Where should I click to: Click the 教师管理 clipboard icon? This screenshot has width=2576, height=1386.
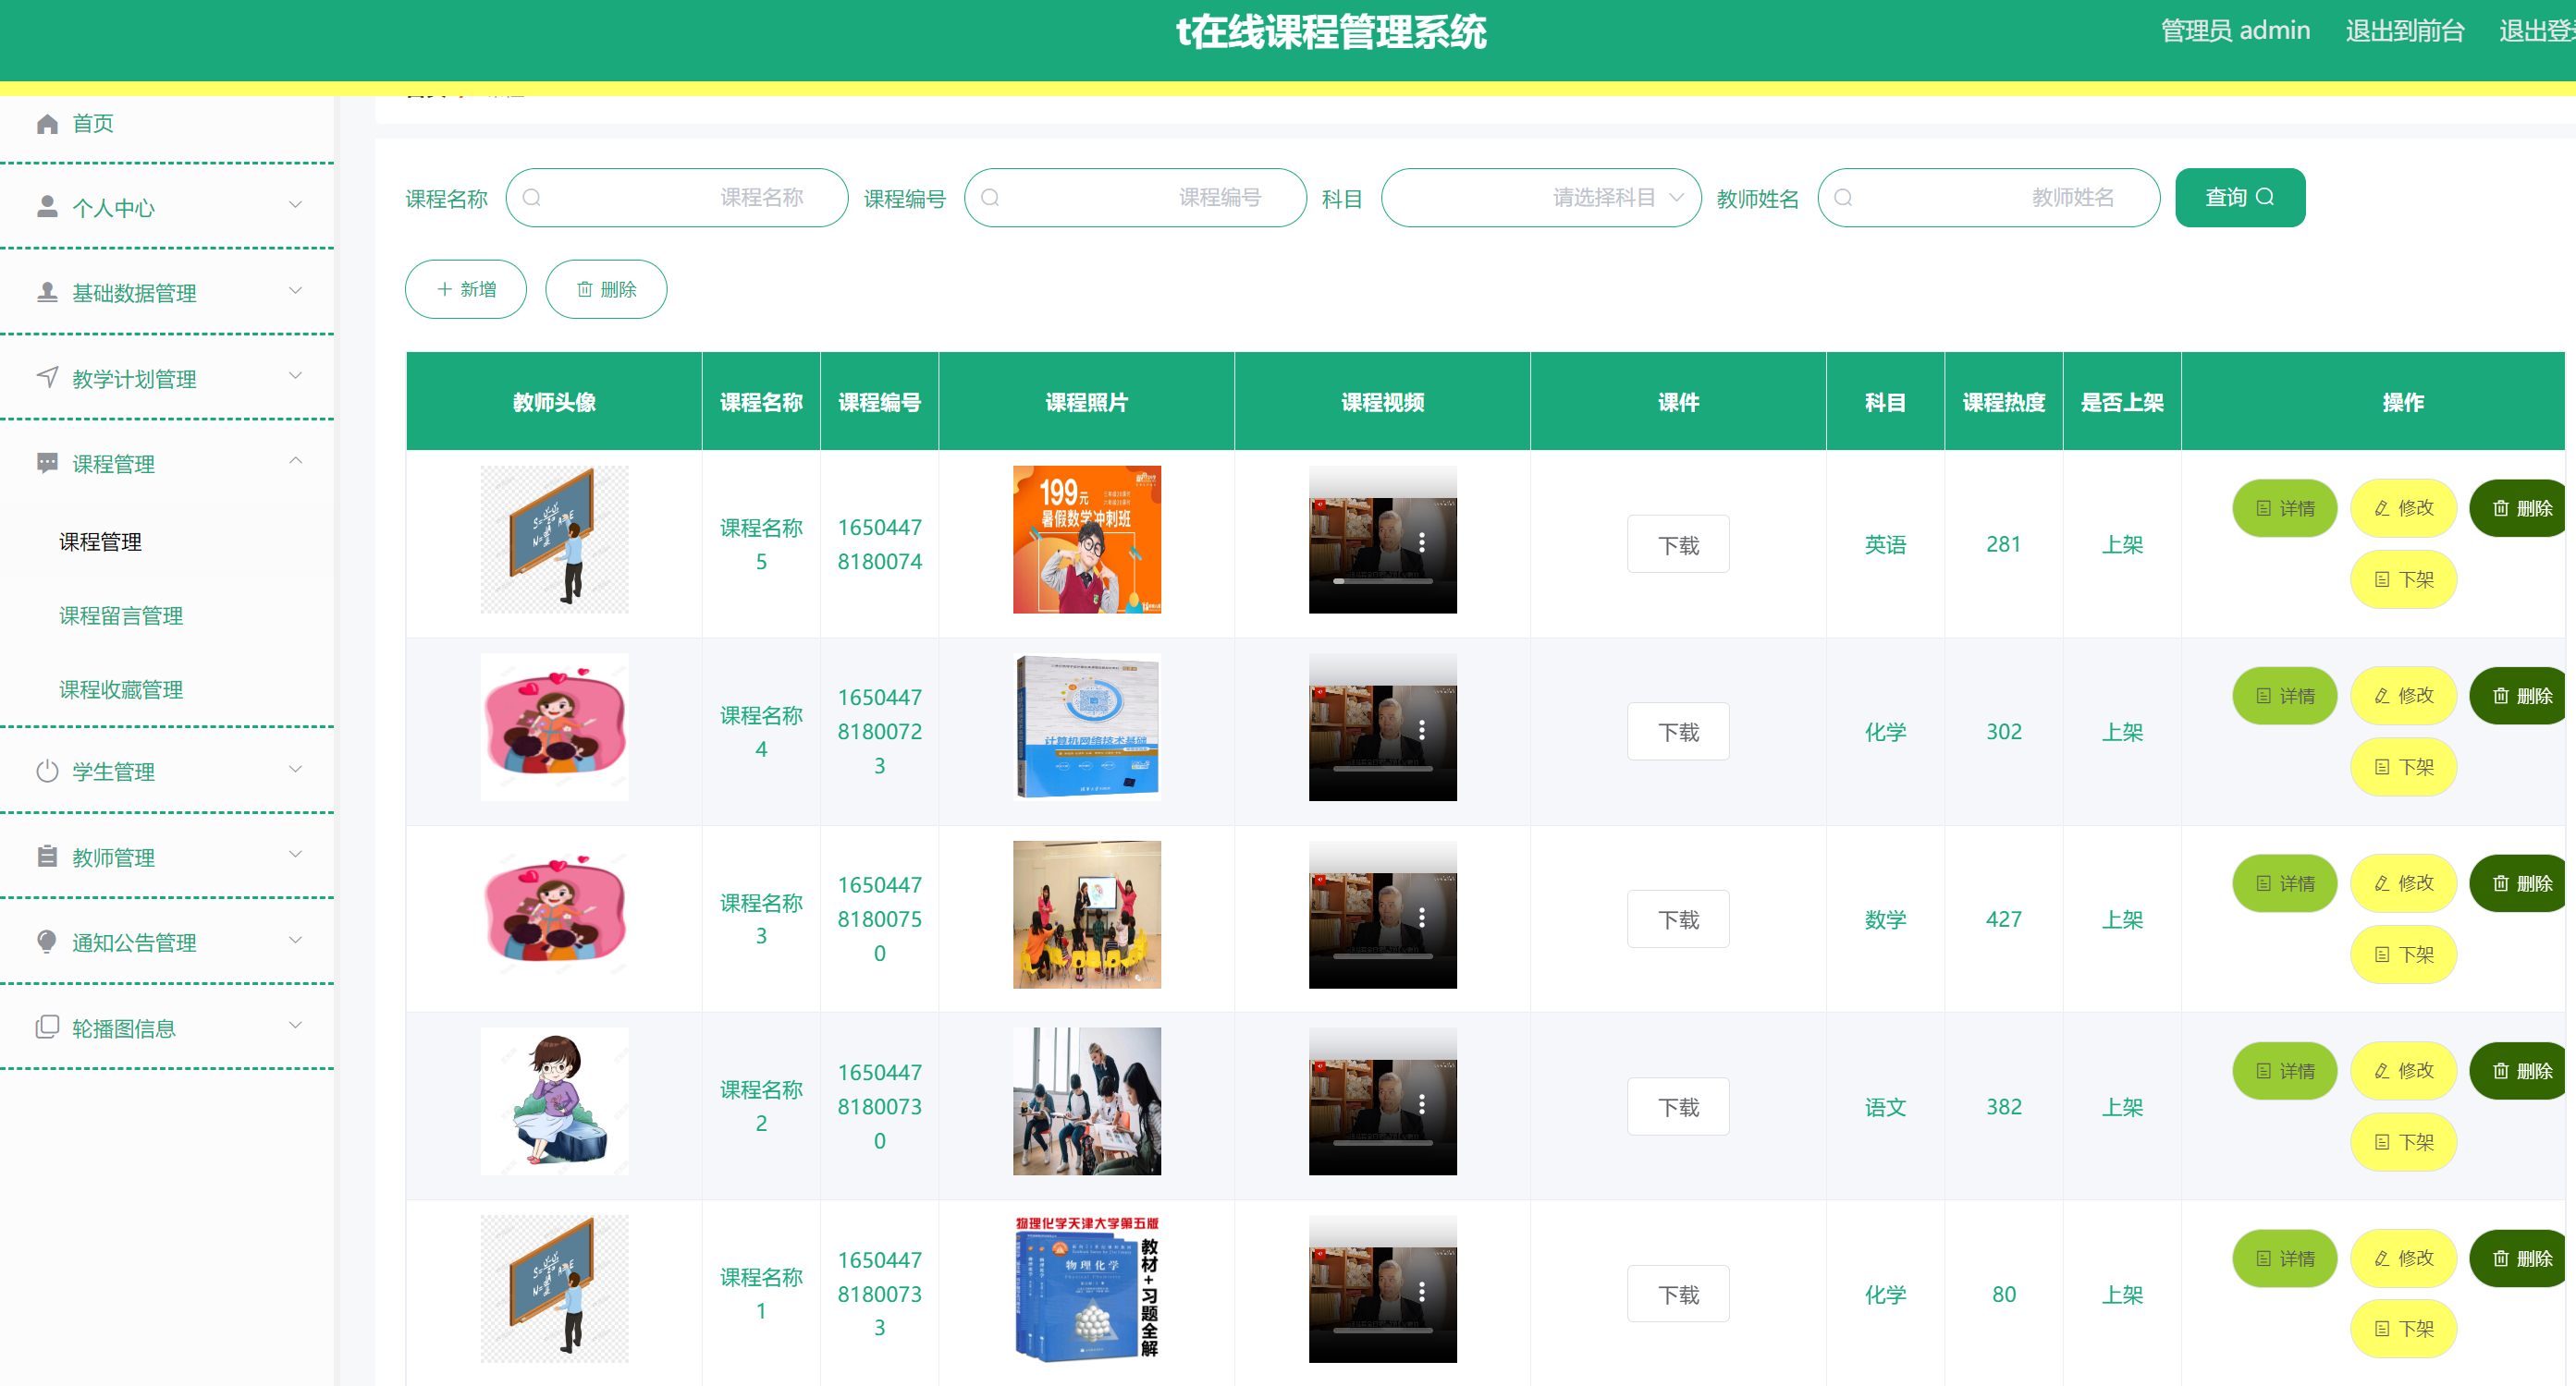(x=47, y=857)
